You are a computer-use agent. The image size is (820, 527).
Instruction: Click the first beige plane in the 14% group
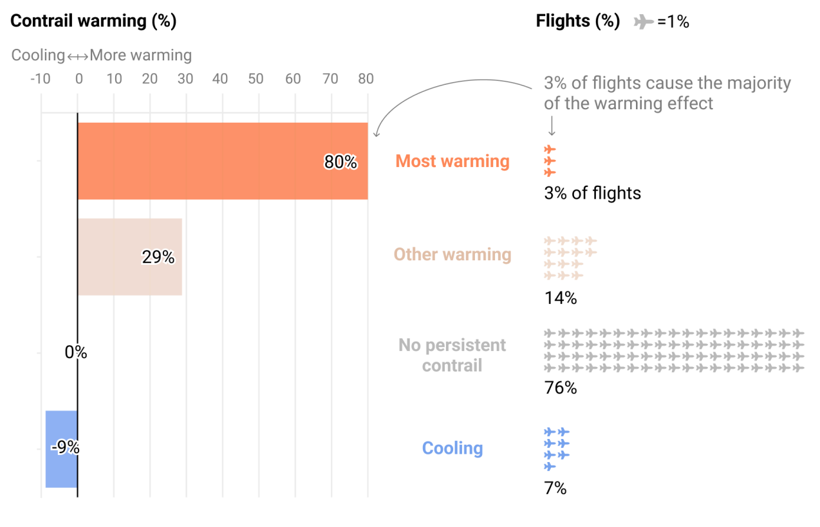click(x=550, y=240)
